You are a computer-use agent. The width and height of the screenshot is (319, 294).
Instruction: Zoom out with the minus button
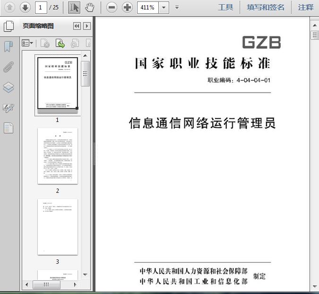(112, 8)
